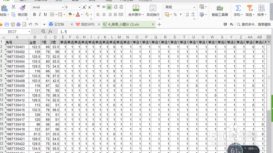Toggle Bold formatting
The width and height of the screenshot is (273, 153).
tap(34, 15)
